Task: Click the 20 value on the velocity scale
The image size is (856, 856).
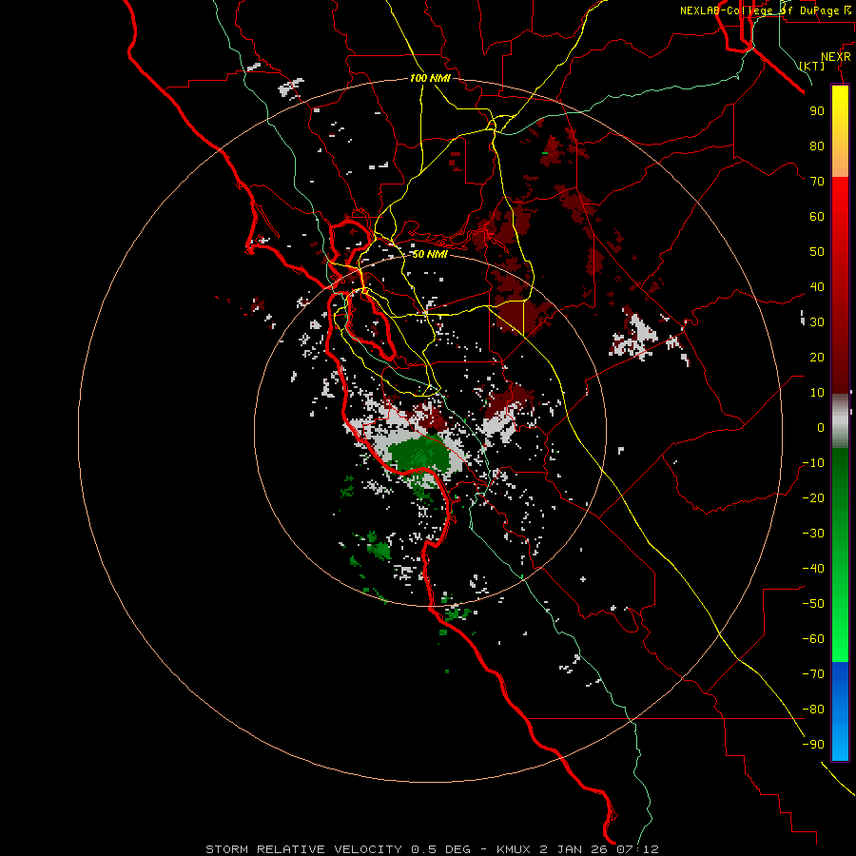Action: click(817, 358)
